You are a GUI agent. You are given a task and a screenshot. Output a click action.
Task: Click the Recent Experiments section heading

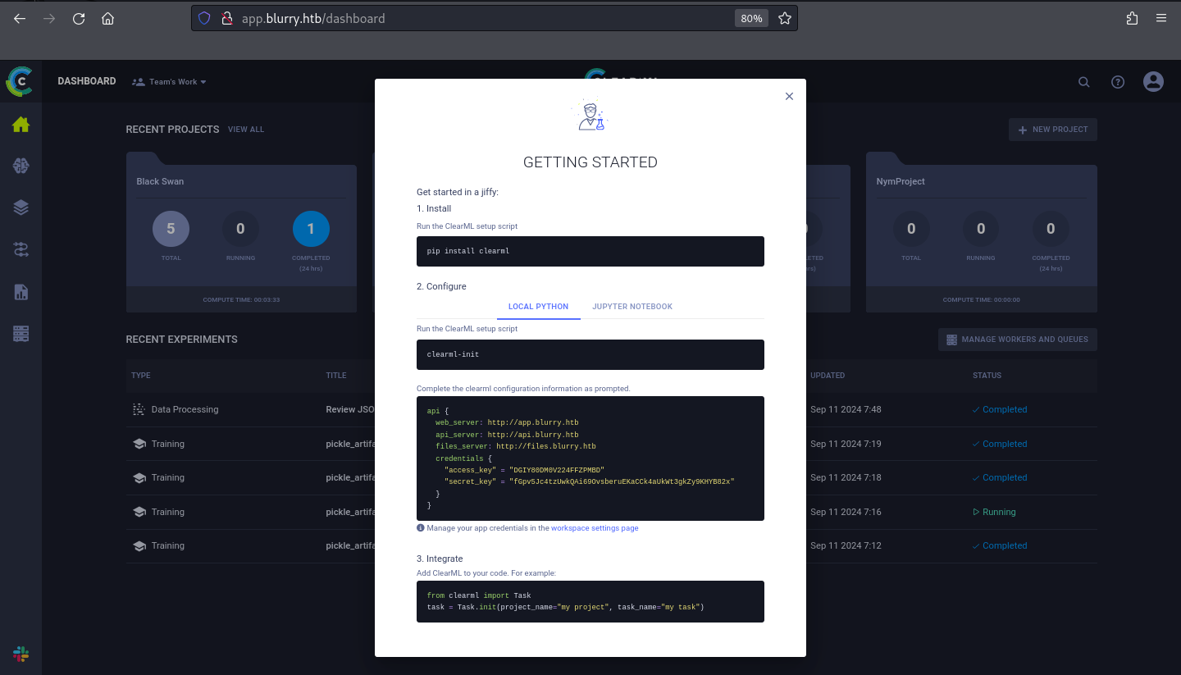pyautogui.click(x=182, y=340)
